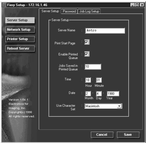Click the Server Name field containing Astro
The width and height of the screenshot is (146, 143).
pyautogui.click(x=105, y=30)
